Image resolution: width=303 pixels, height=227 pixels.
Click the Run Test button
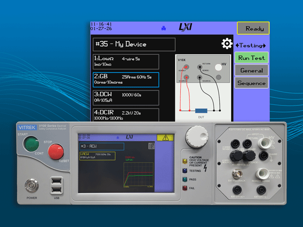click(x=250, y=58)
